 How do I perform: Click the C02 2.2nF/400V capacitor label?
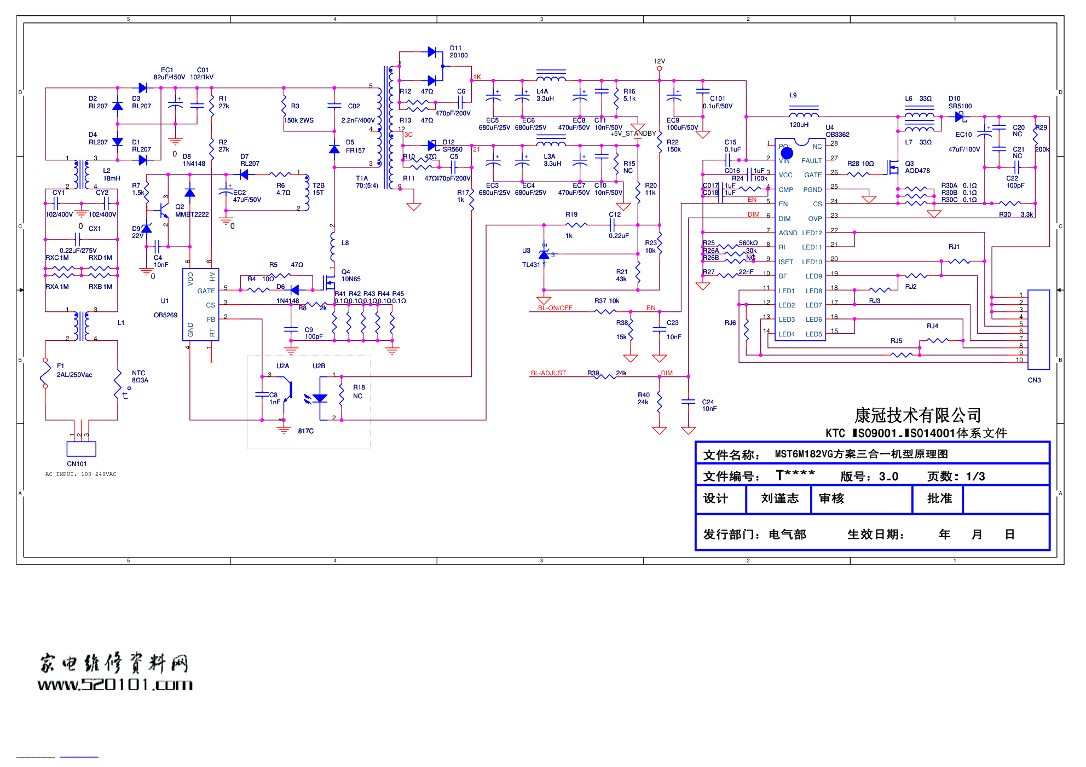pos(358,113)
